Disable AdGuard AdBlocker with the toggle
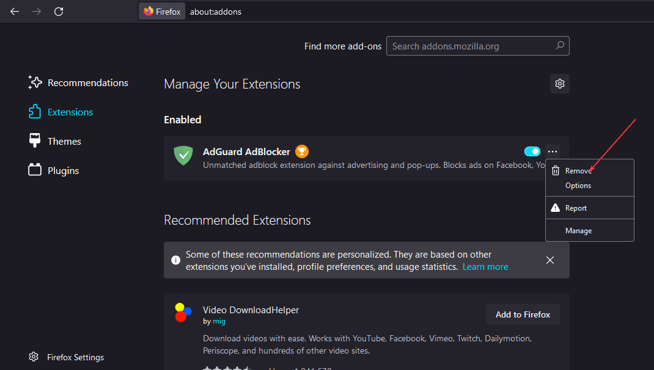Image resolution: width=654 pixels, height=370 pixels. tap(532, 151)
